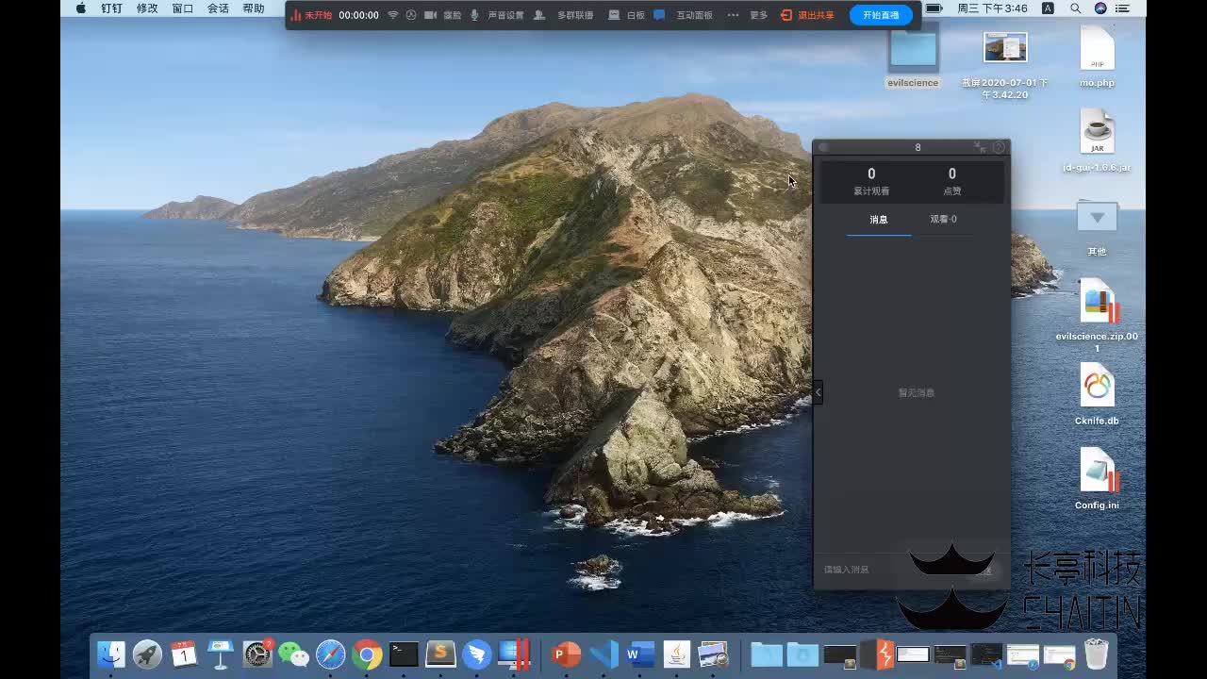1207x679 pixels.
Task: Open the 多群联播 multi-group broadcast icon
Action: [x=539, y=15]
